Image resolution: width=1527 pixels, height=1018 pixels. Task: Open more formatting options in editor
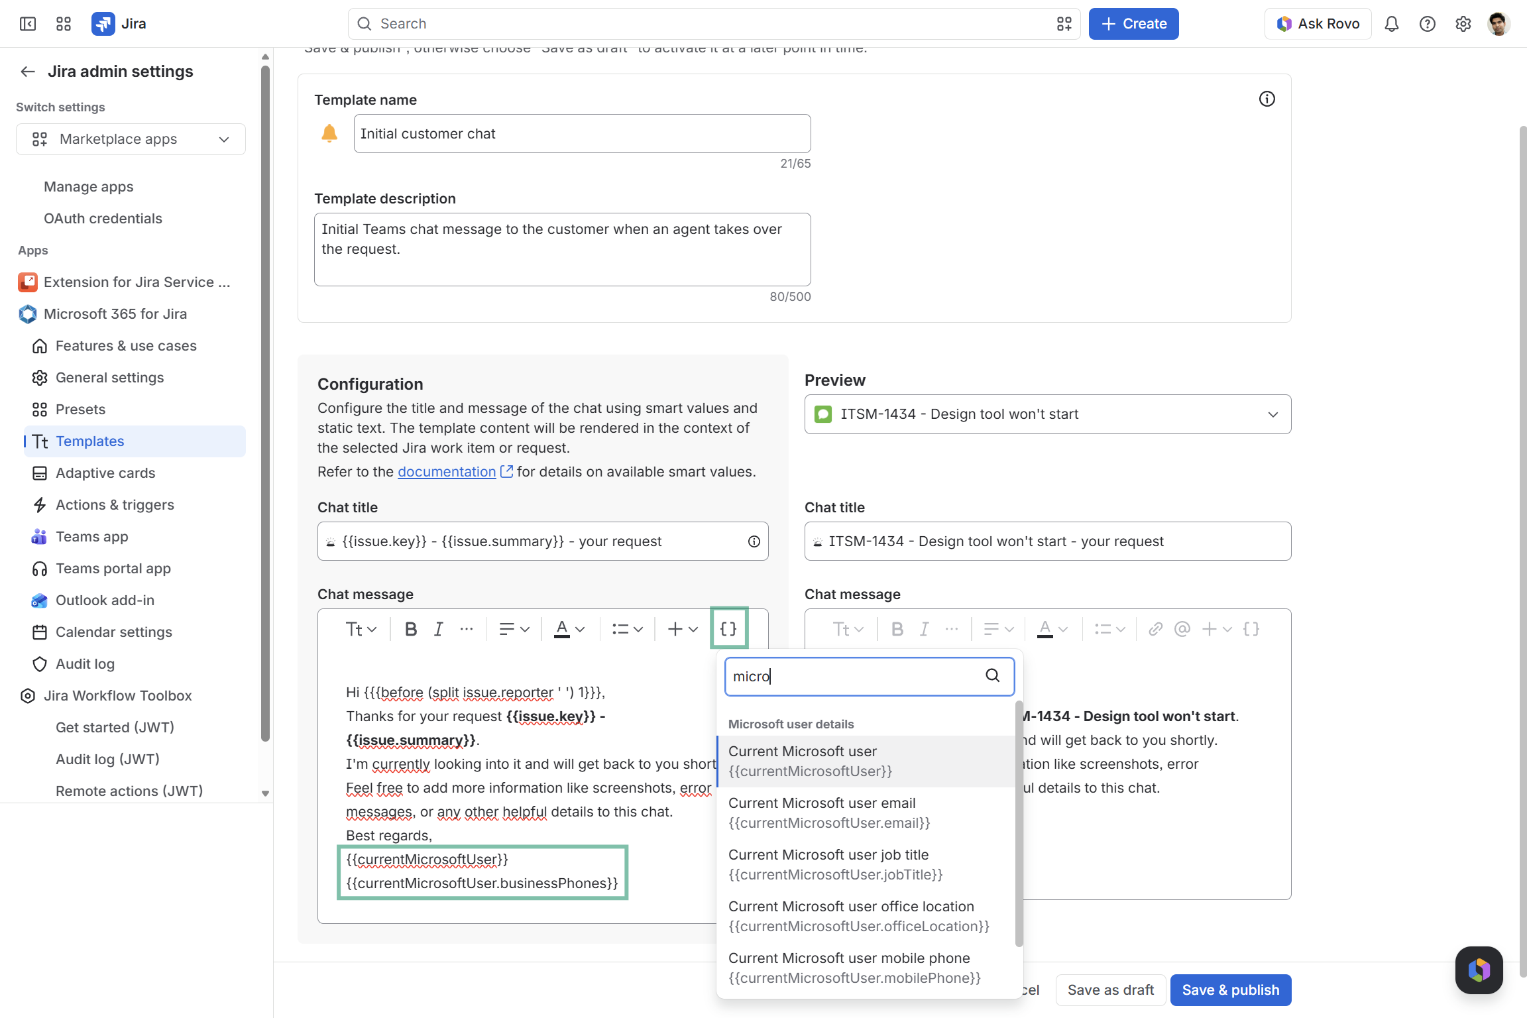pyautogui.click(x=467, y=629)
